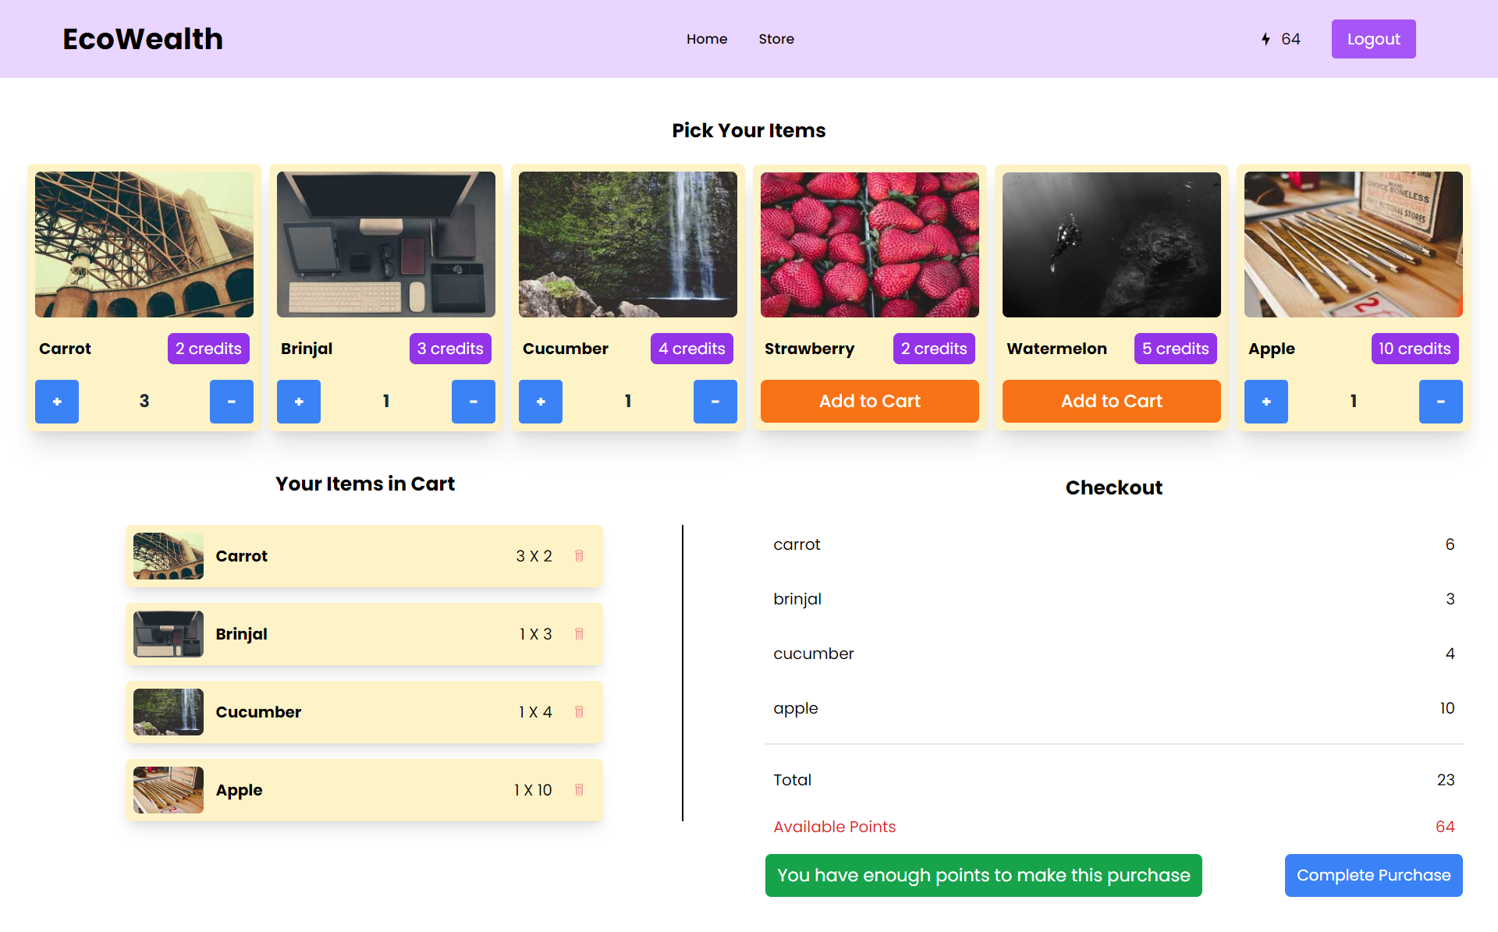Log out using the Logout button
The height and width of the screenshot is (932, 1498).
(x=1373, y=39)
